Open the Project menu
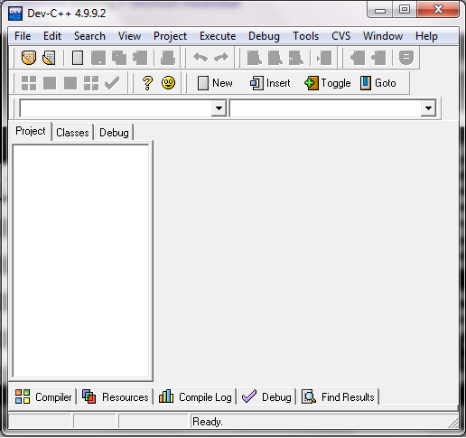466x438 pixels. [x=170, y=36]
